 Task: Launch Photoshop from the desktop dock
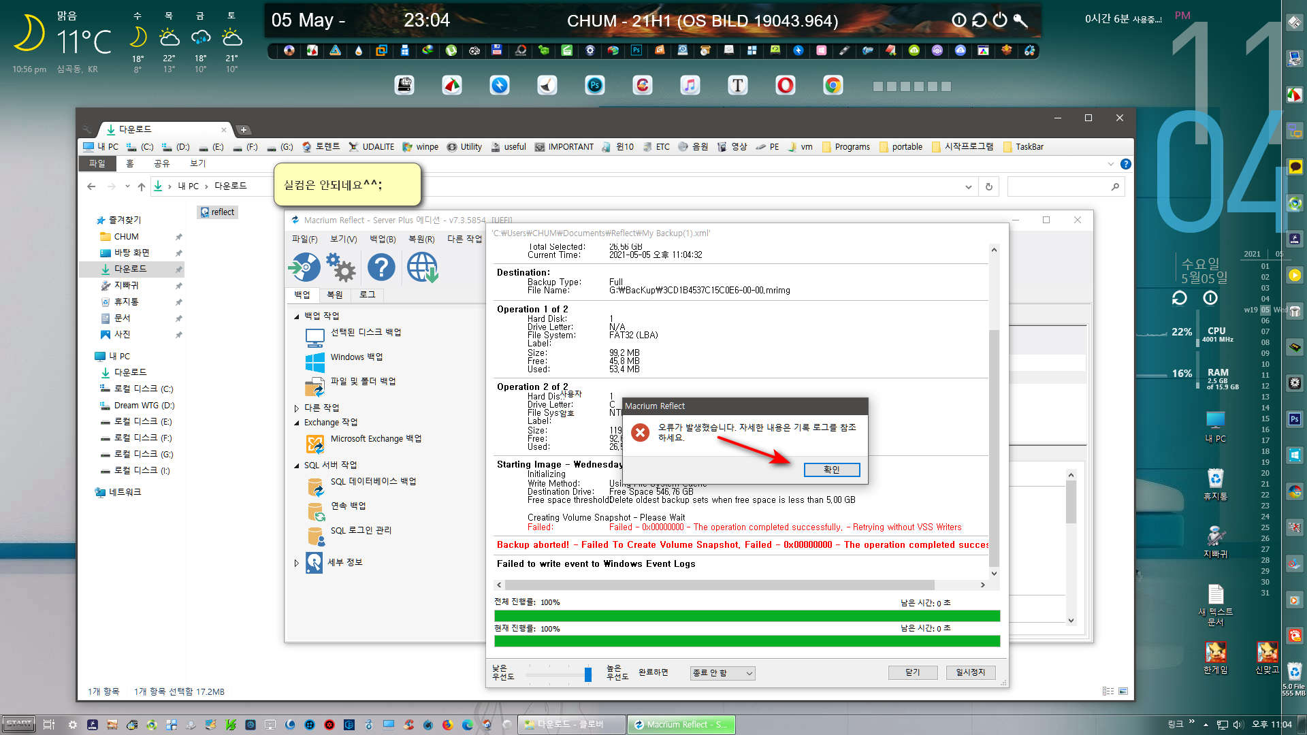click(594, 85)
